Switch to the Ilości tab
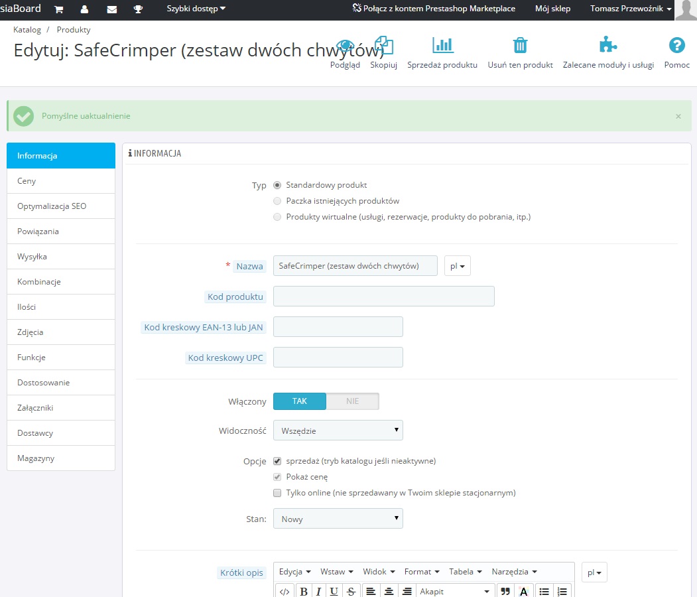The height and width of the screenshot is (597, 697). tap(61, 307)
